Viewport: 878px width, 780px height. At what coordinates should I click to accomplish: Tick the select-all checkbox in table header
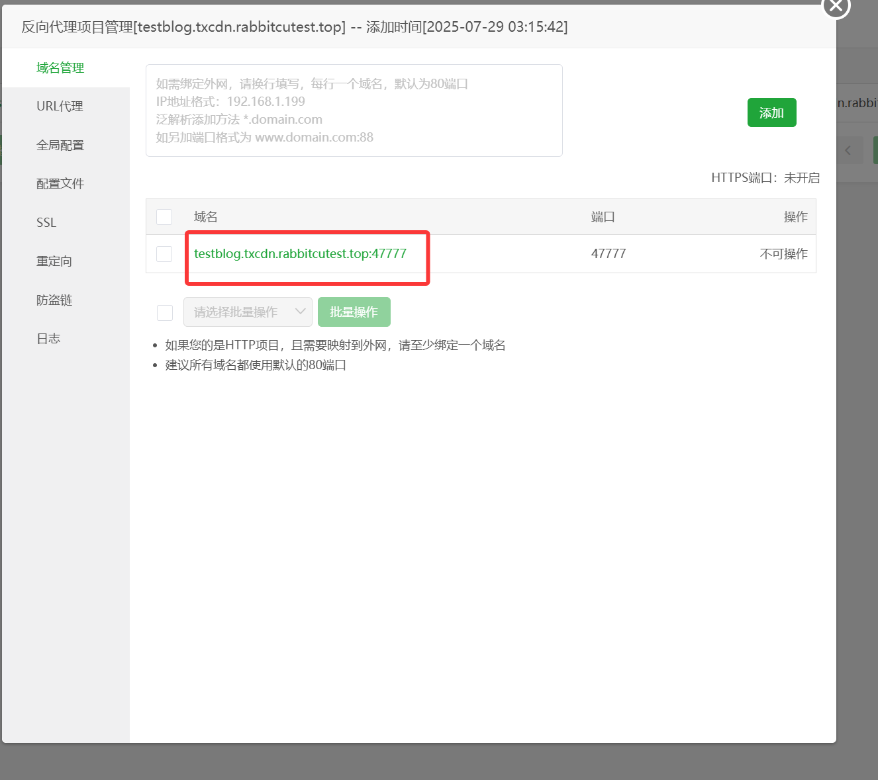click(164, 217)
